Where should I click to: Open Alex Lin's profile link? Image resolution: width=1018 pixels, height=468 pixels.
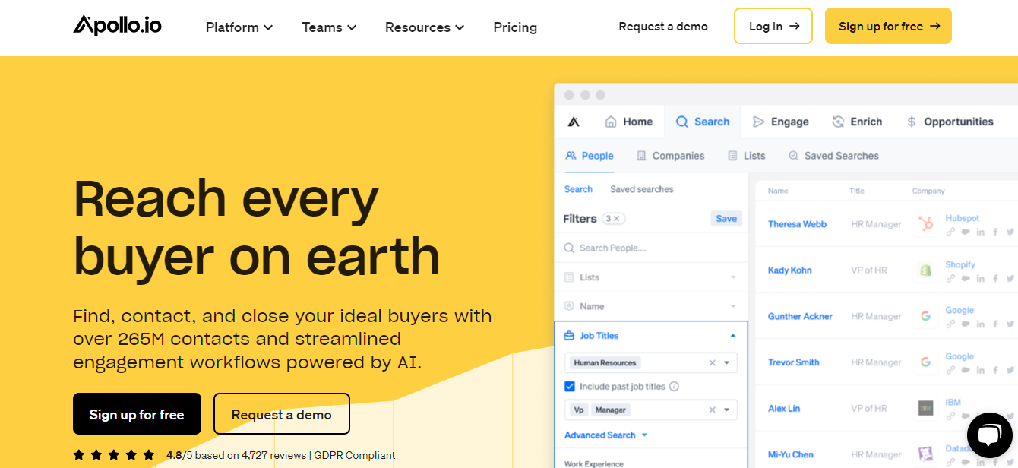coord(783,409)
